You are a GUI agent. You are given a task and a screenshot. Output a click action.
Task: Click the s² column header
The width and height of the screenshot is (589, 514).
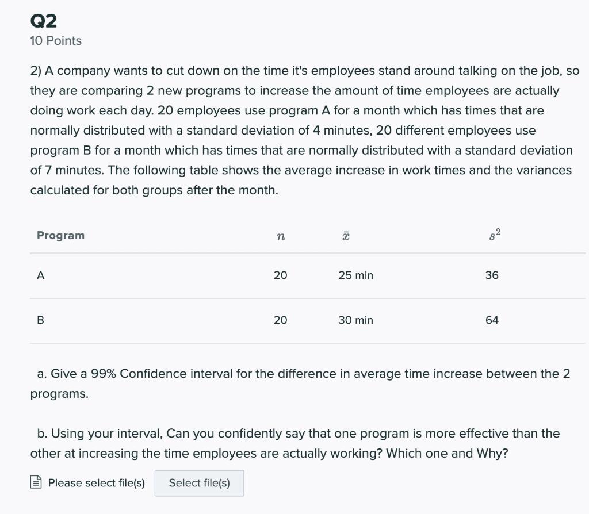tap(493, 233)
